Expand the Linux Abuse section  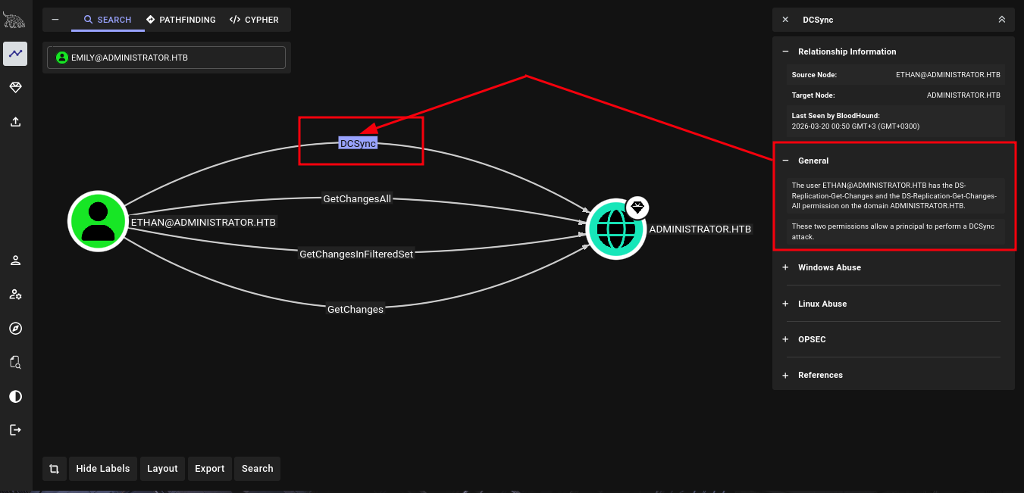pos(822,304)
